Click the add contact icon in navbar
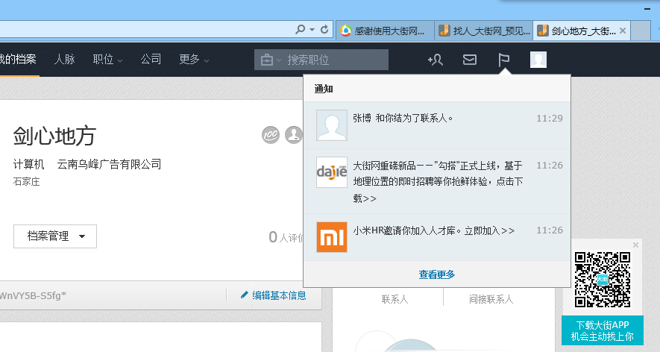Viewport: 660px width, 352px height. pyautogui.click(x=436, y=60)
